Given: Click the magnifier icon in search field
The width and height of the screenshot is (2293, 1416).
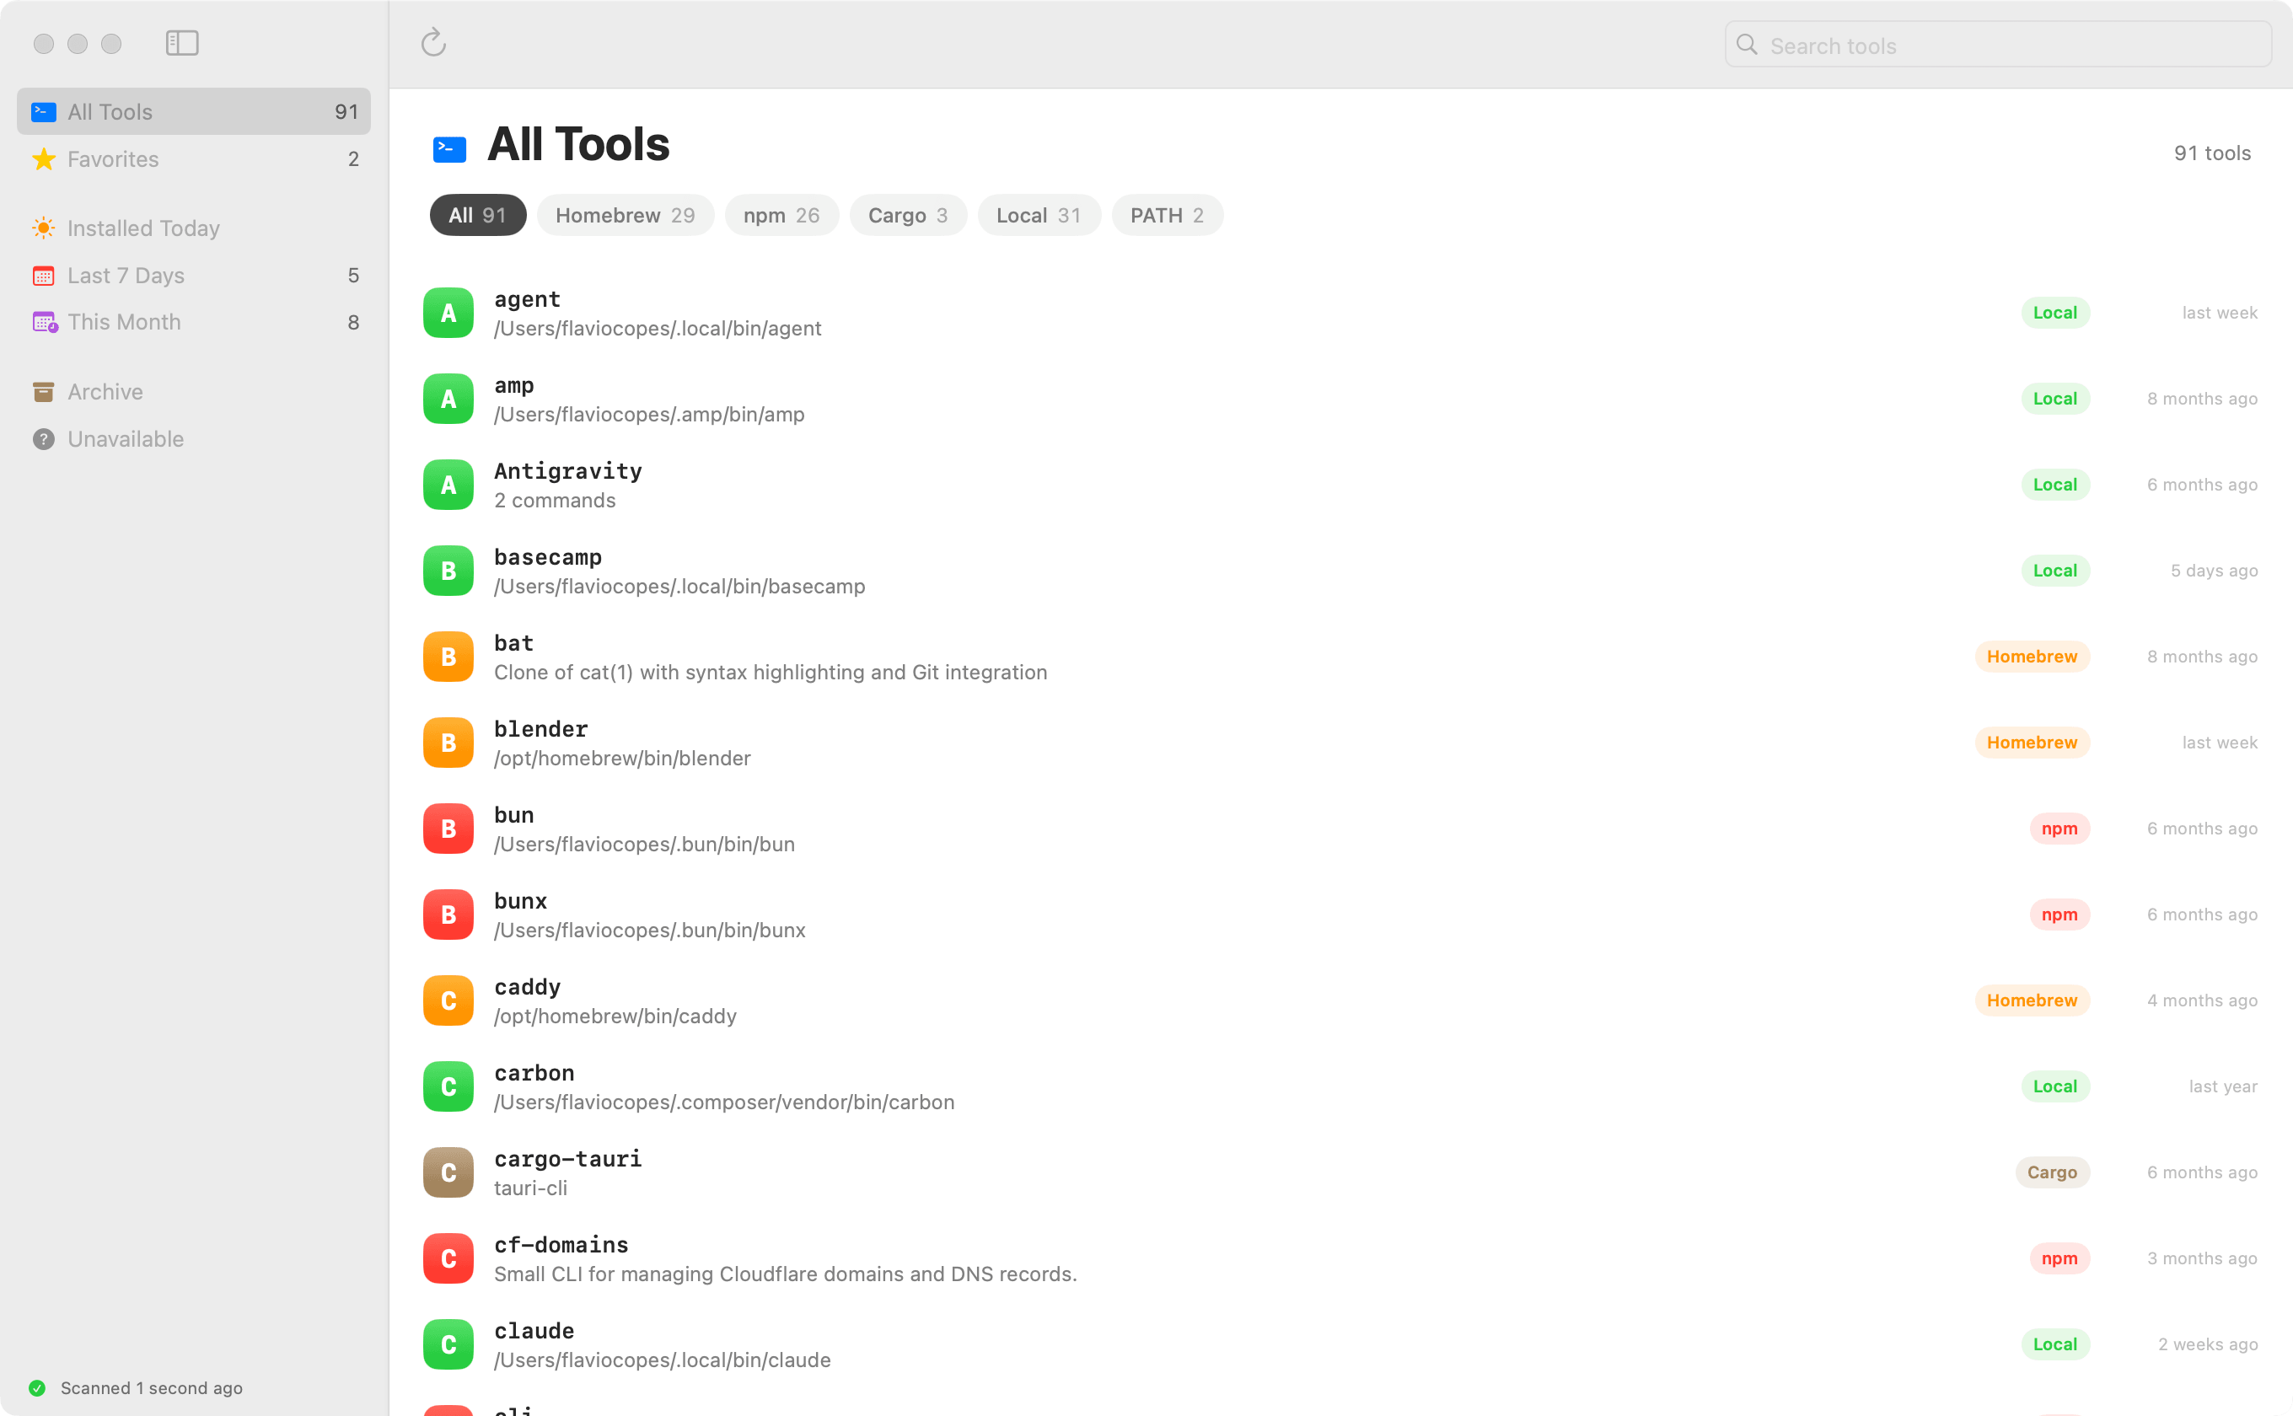Looking at the screenshot, I should pos(1747,45).
